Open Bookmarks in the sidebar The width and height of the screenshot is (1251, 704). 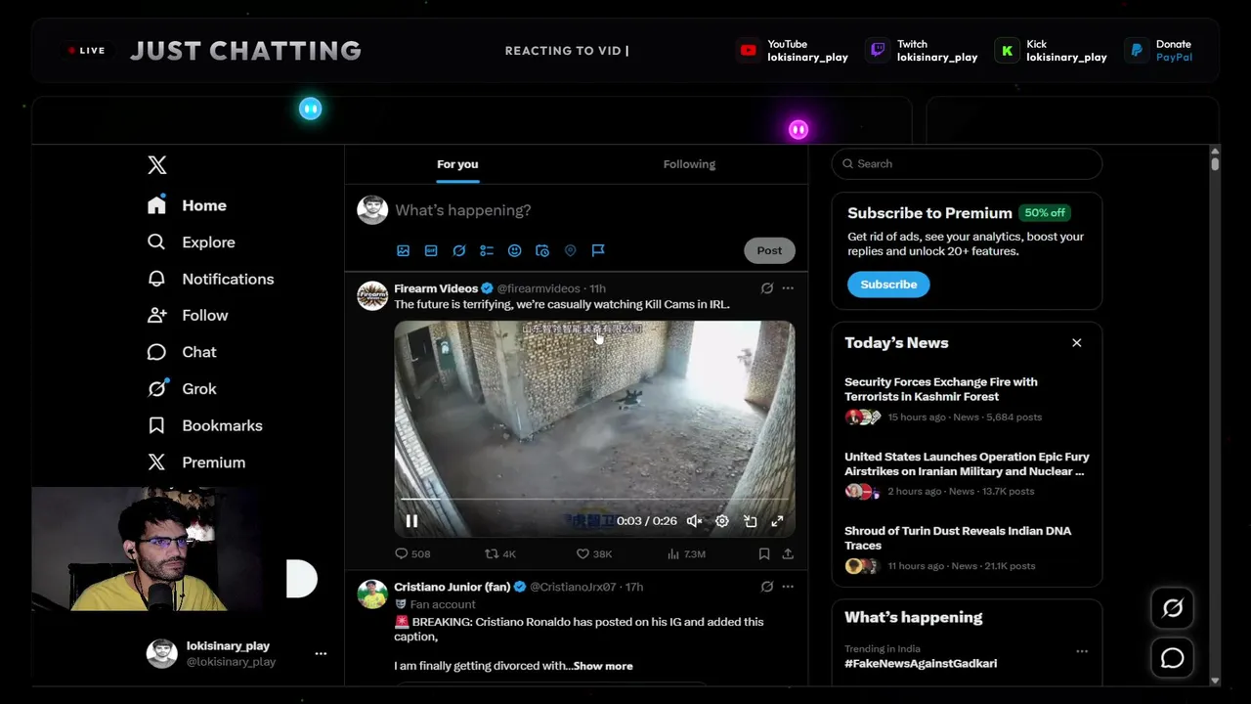204,425
